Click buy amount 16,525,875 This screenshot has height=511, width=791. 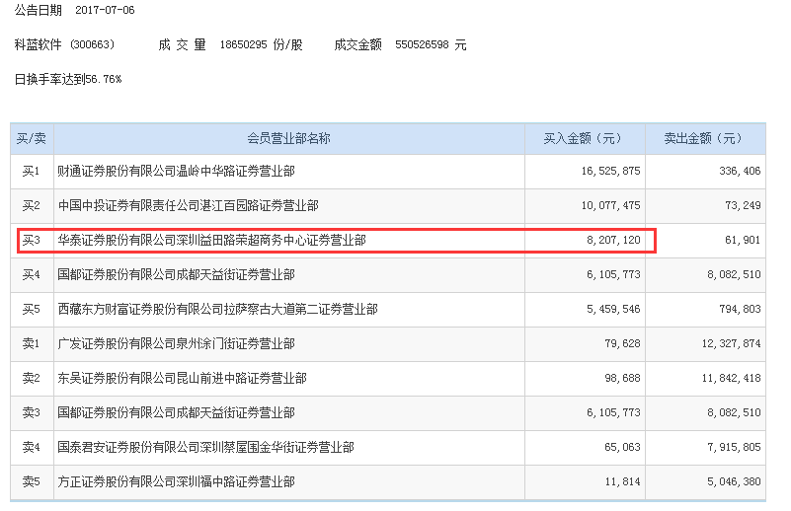tap(610, 172)
